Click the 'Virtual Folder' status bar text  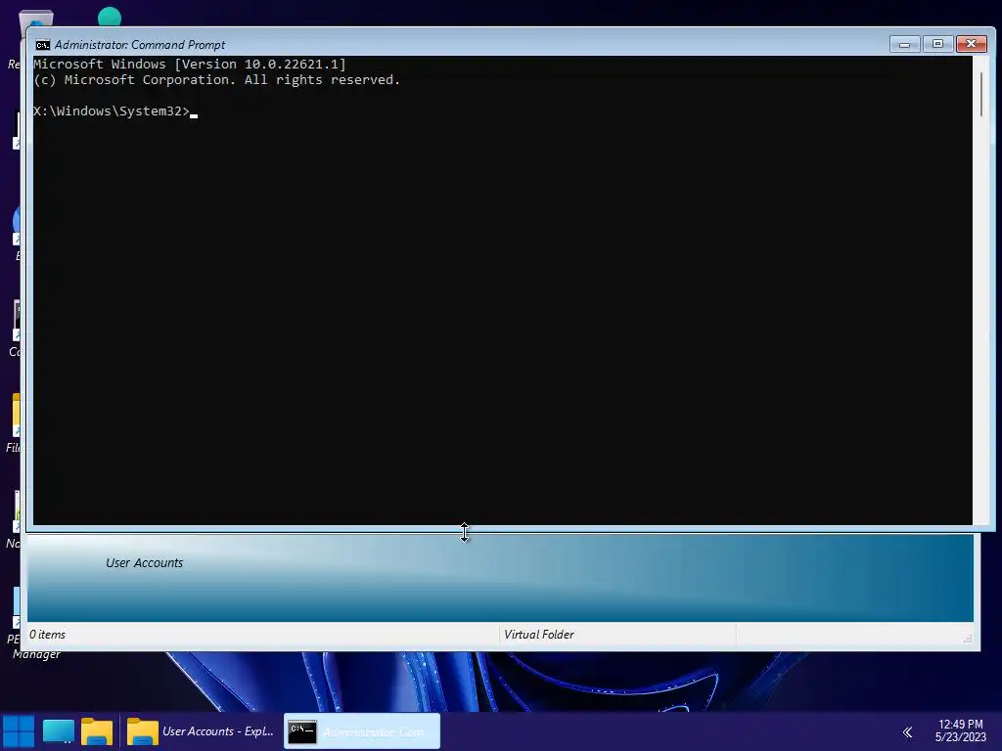pyautogui.click(x=539, y=634)
